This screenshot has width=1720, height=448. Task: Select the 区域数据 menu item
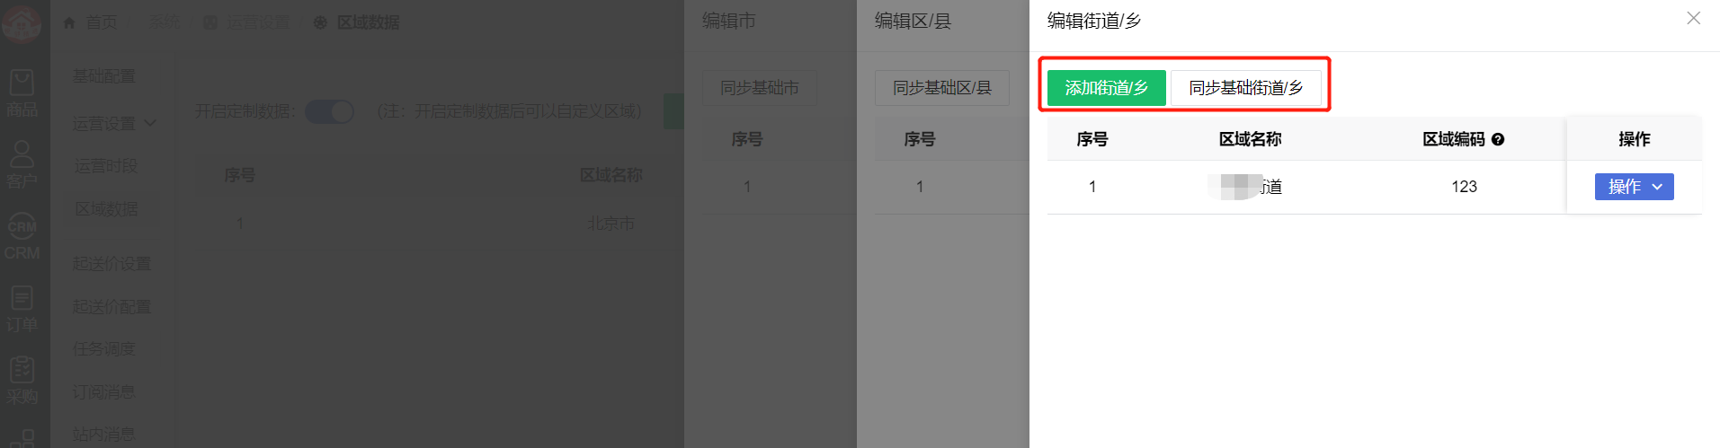[107, 209]
